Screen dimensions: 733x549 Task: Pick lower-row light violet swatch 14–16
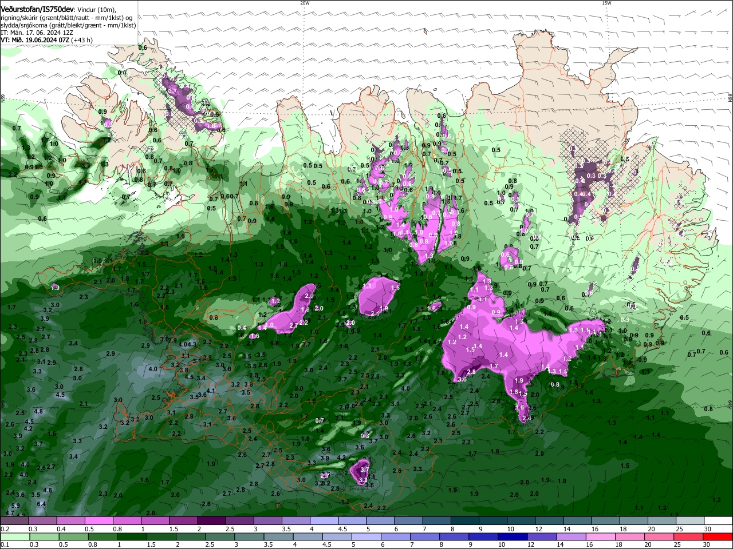click(570, 536)
